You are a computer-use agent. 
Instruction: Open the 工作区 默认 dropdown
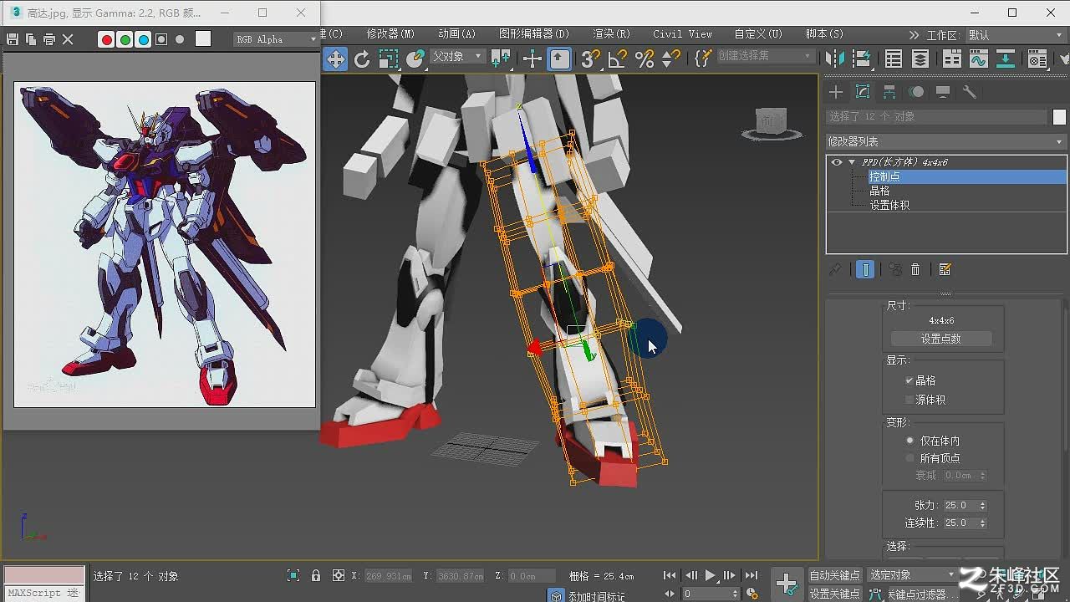pyautogui.click(x=1015, y=35)
